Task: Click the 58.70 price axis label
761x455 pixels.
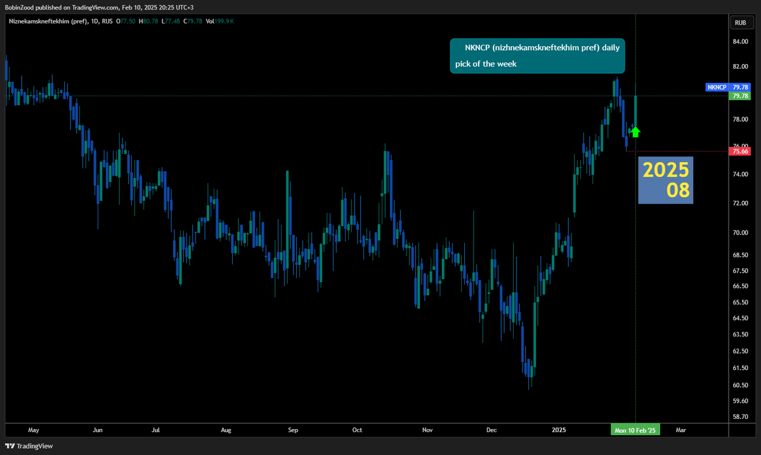Action: pyautogui.click(x=740, y=417)
